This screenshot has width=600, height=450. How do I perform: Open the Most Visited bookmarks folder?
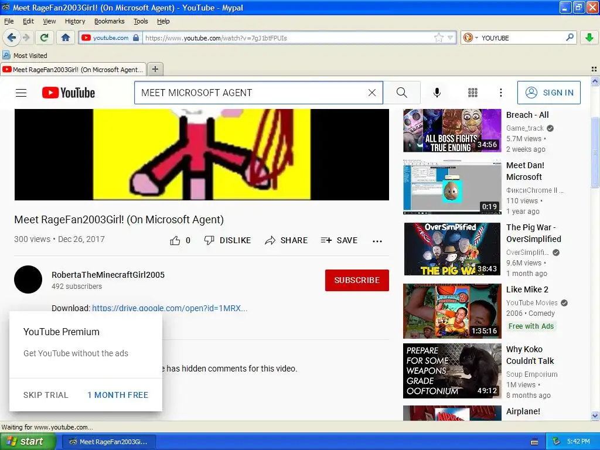[x=25, y=56]
